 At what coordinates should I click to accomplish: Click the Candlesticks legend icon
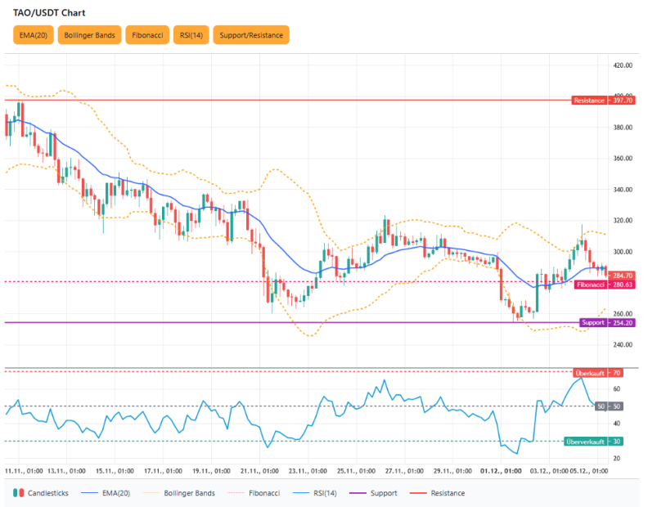18,493
